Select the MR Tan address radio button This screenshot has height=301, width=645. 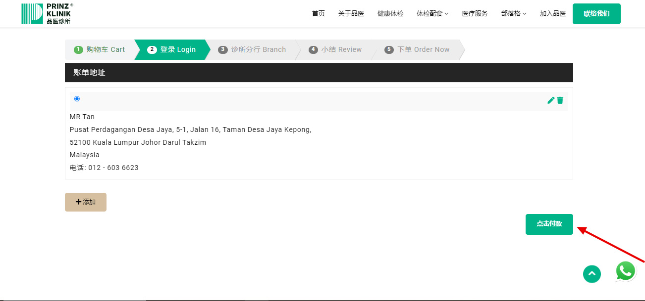pyautogui.click(x=77, y=99)
